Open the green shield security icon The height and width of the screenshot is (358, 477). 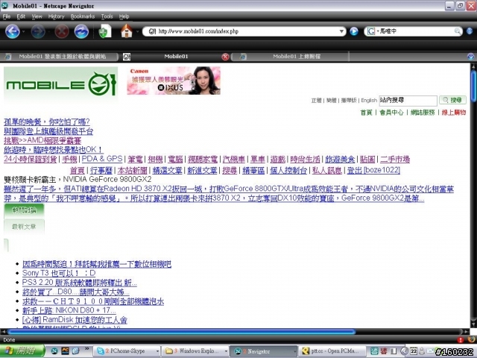tap(105, 31)
